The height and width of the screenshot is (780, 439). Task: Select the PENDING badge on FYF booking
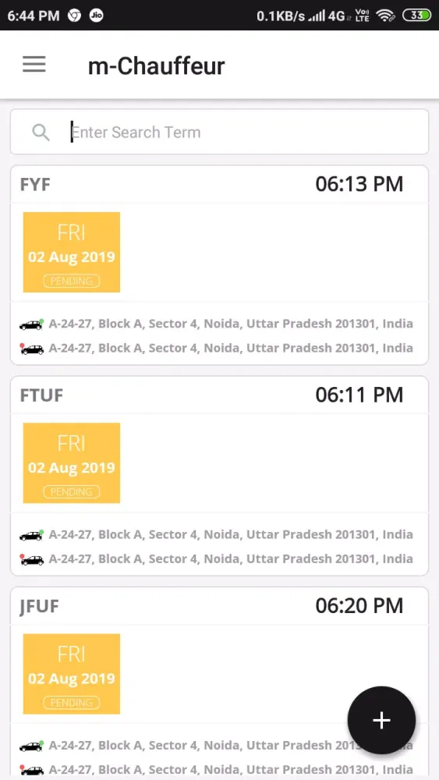click(72, 281)
